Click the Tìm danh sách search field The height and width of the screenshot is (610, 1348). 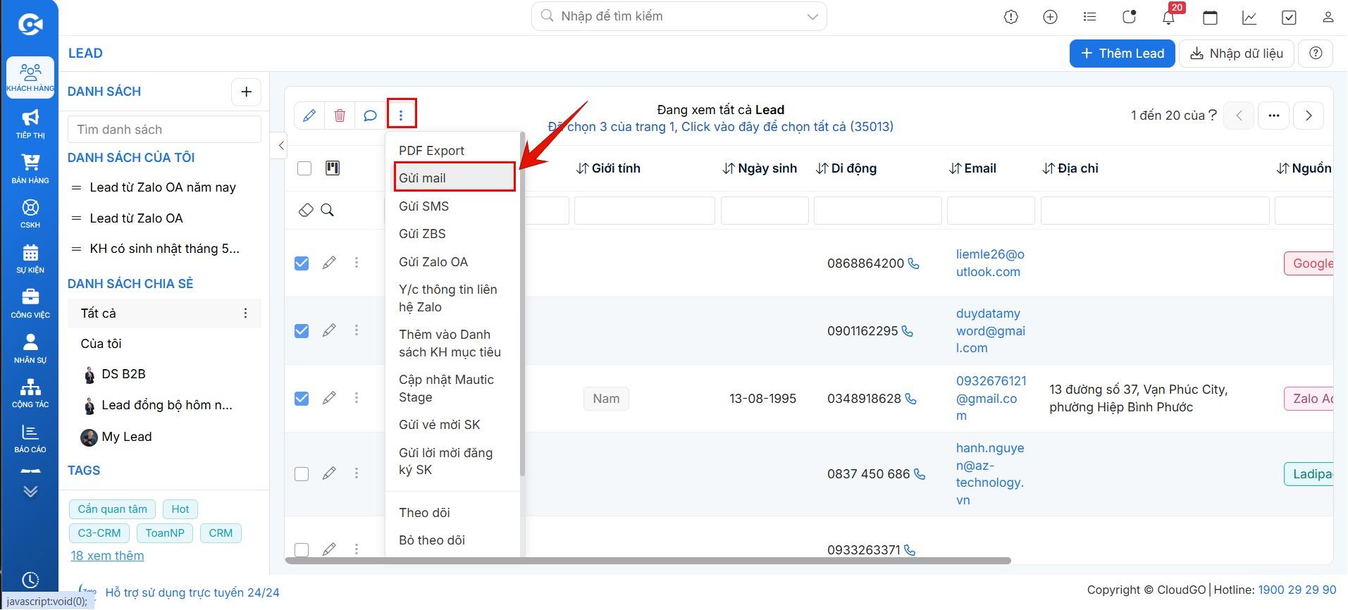tap(164, 130)
